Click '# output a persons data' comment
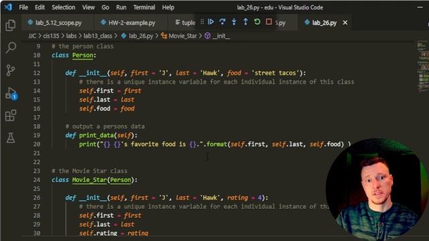Image resolution: width=429 pixels, height=241 pixels. pyautogui.click(x=105, y=127)
